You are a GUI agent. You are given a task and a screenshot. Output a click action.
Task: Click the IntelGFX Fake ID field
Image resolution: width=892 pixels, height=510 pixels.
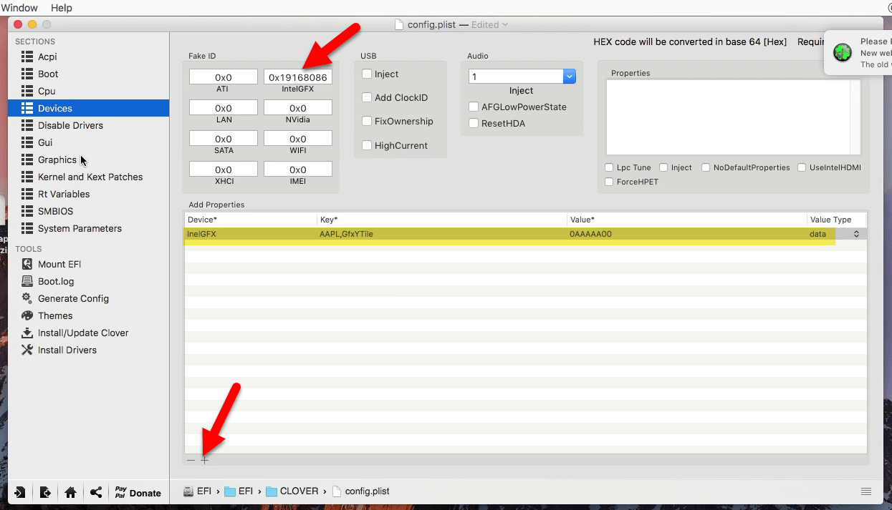tap(298, 77)
